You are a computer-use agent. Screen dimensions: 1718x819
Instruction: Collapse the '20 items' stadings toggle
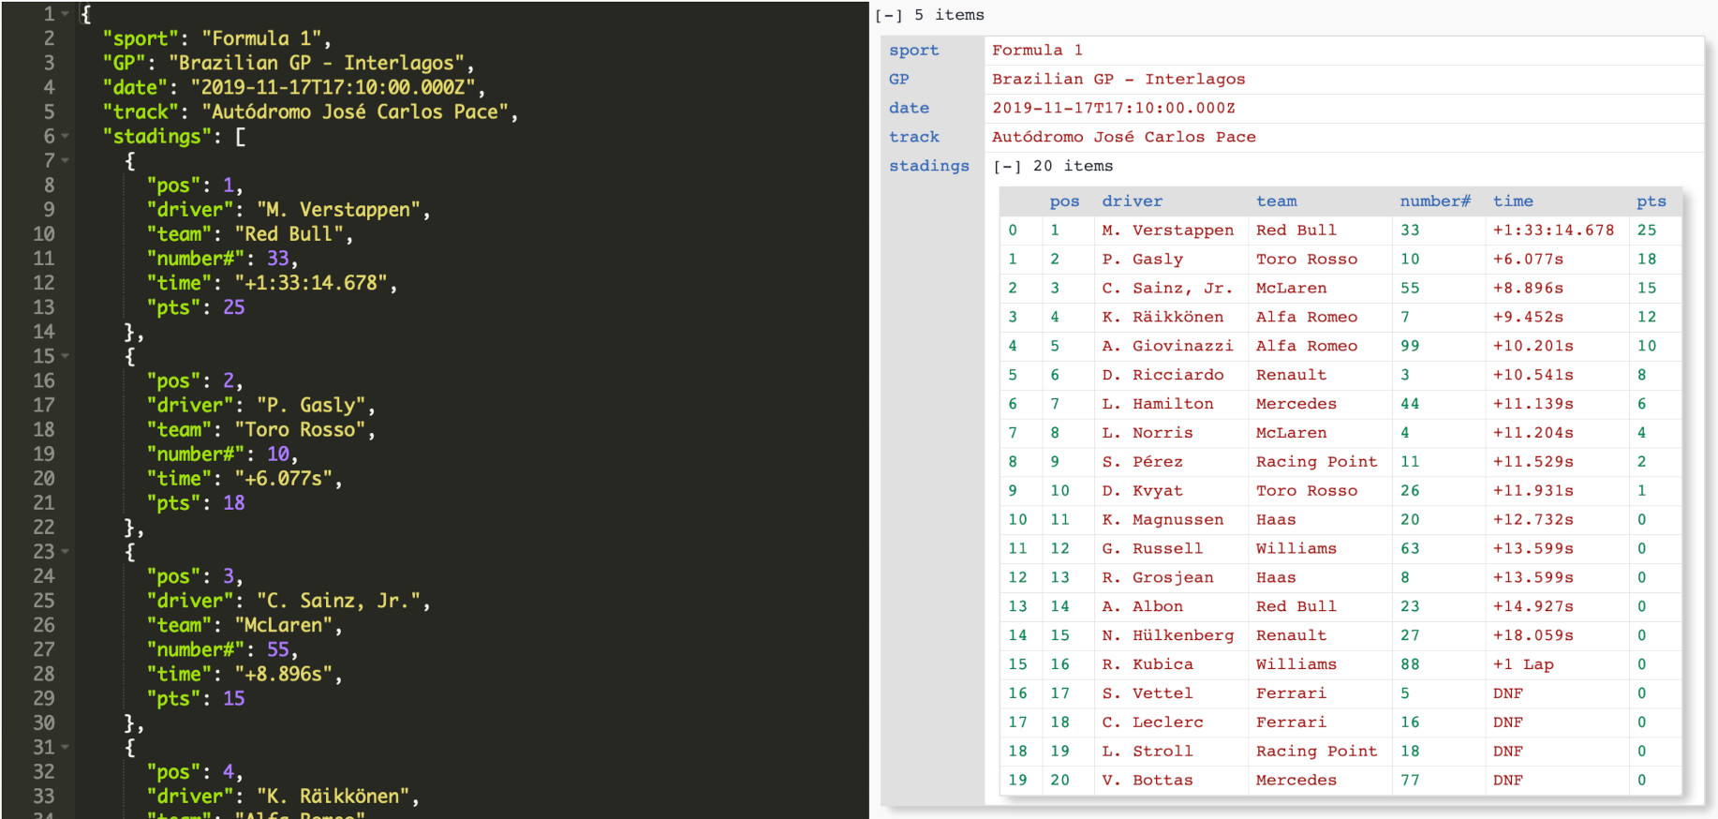pyautogui.click(x=1007, y=166)
